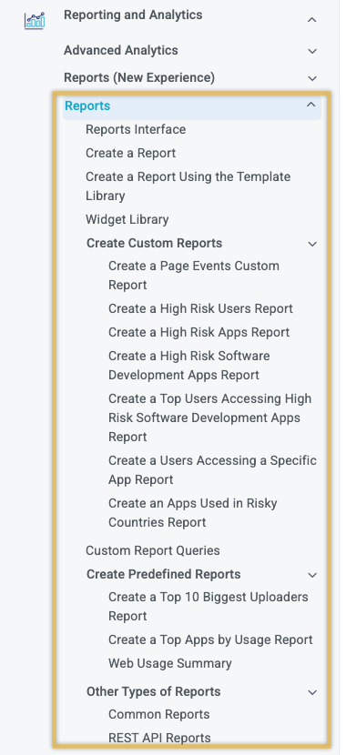Collapse the Create Predefined Reports chevron
The width and height of the screenshot is (346, 755).
312,575
